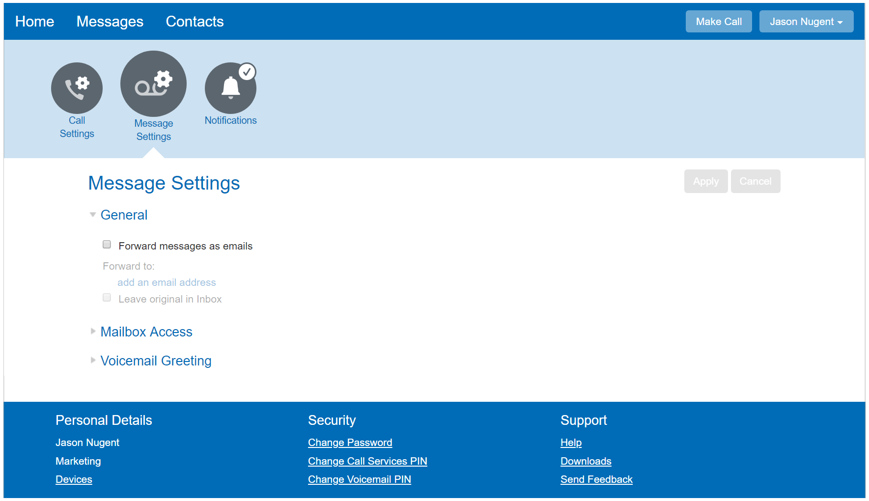The image size is (869, 501).
Task: Open the Notifications bell icon
Action: 230,88
